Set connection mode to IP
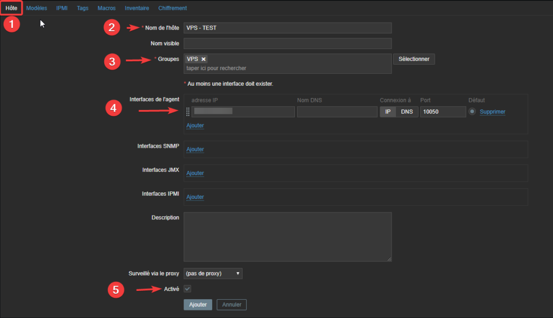This screenshot has height=318, width=553. [x=388, y=112]
